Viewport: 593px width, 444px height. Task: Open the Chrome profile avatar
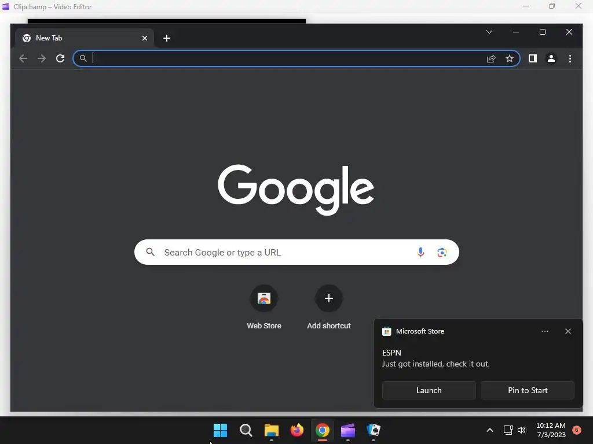click(551, 58)
